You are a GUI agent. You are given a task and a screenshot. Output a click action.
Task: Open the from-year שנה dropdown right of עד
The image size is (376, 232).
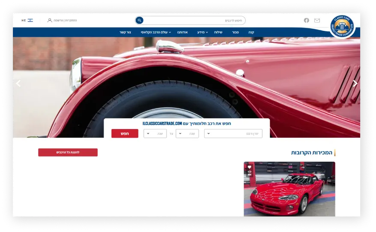187,133
